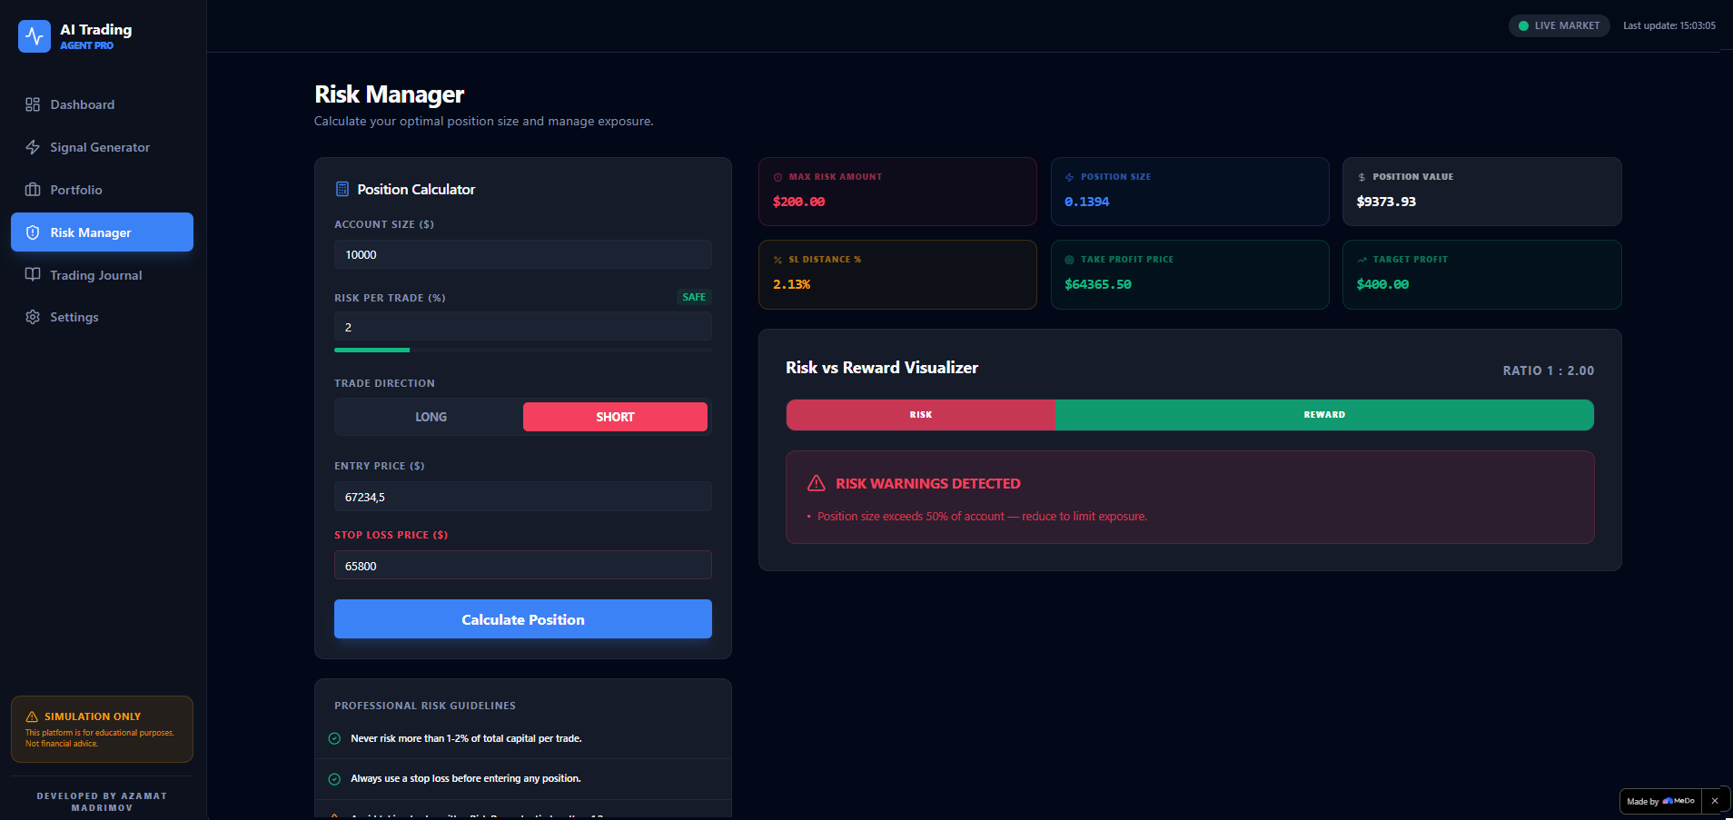Click the check icon beside 'Always use a stop loss'
The image size is (1733, 820).
pos(334,779)
